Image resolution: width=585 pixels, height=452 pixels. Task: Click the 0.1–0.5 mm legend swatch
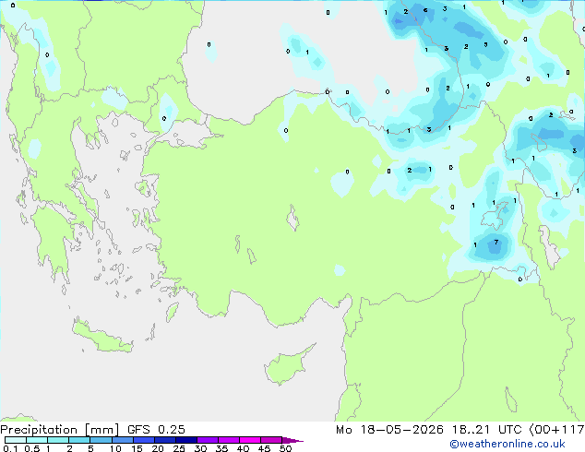tap(16, 440)
